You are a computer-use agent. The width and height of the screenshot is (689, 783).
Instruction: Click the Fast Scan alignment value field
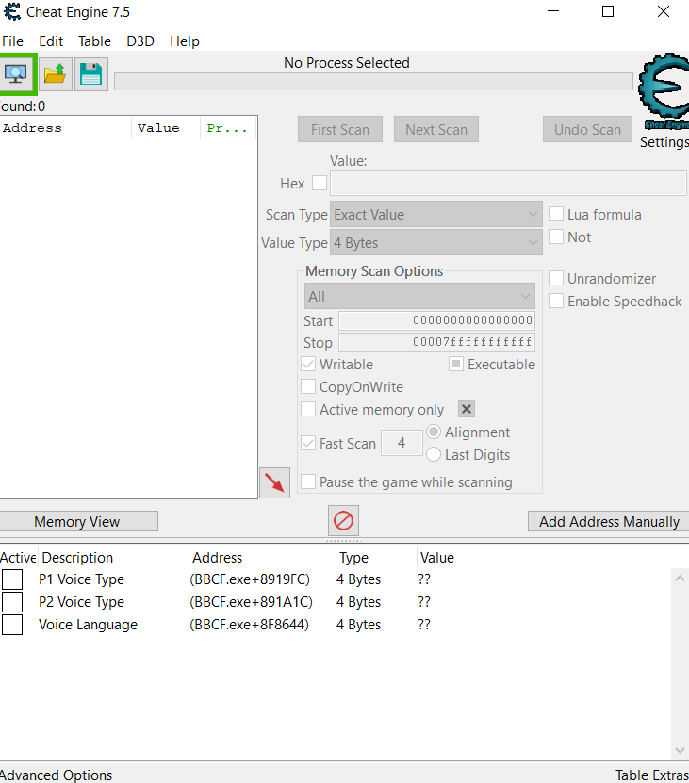[402, 443]
